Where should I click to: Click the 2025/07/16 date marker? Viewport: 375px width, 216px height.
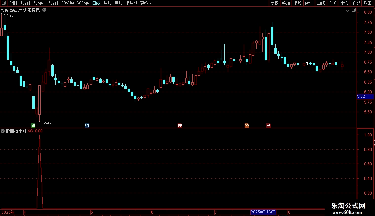click(263, 212)
